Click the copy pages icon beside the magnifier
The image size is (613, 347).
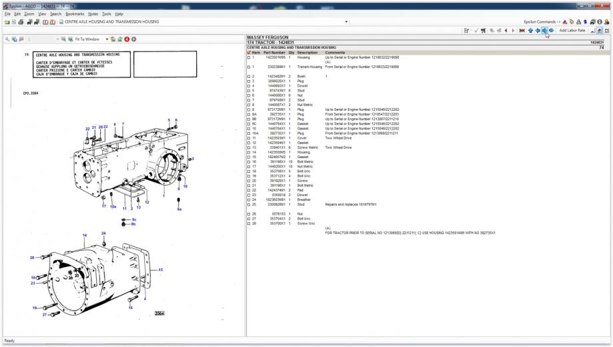coord(15,39)
